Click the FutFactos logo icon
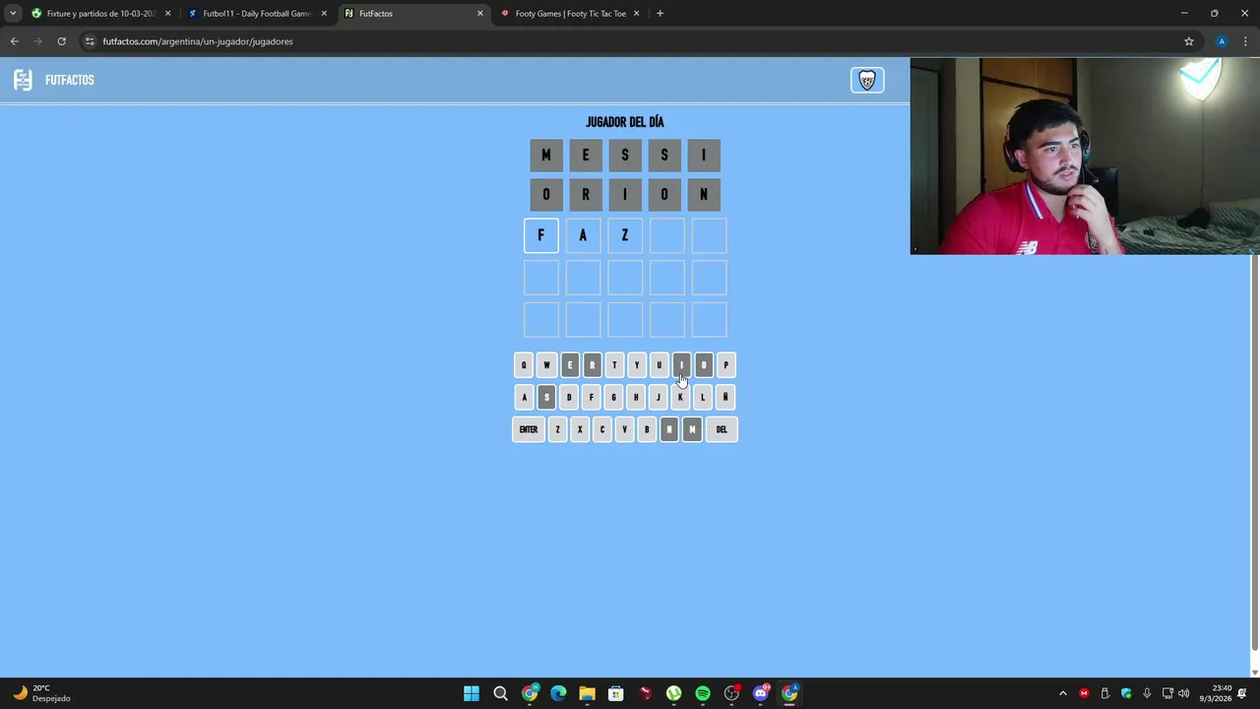This screenshot has height=709, width=1260. point(23,80)
